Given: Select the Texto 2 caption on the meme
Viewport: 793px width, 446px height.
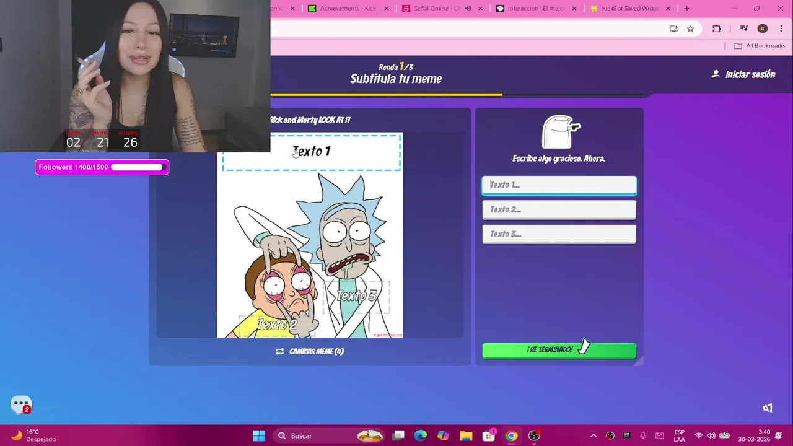Looking at the screenshot, I should [x=277, y=325].
